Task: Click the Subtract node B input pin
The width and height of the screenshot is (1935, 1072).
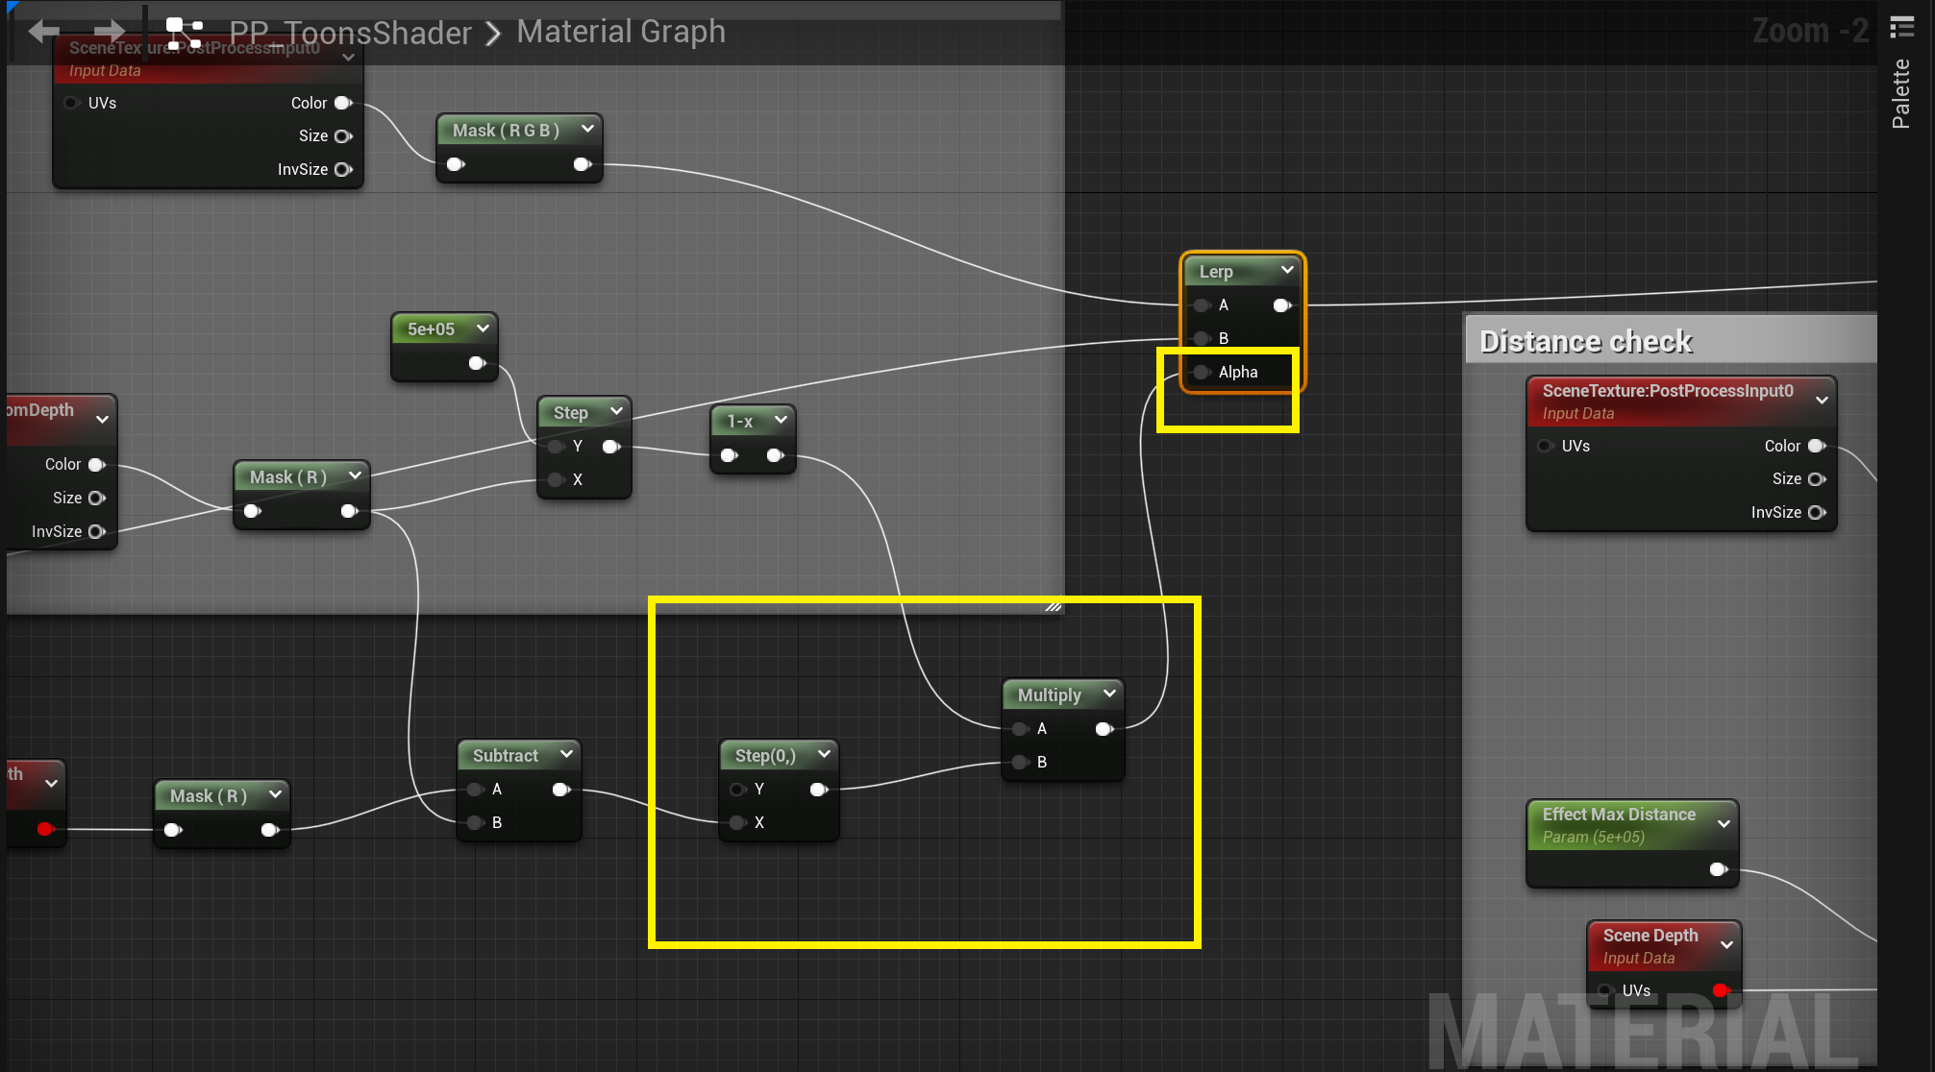Action: (476, 822)
